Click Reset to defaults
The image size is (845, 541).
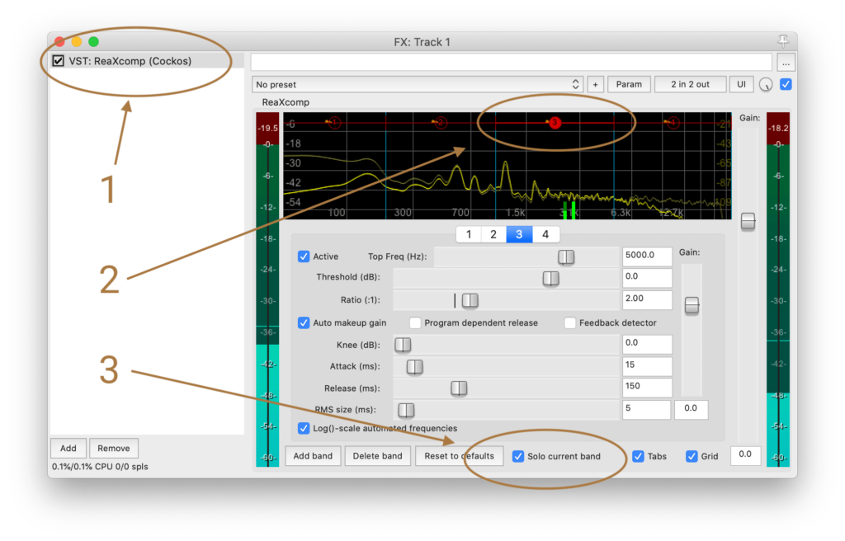coord(459,456)
